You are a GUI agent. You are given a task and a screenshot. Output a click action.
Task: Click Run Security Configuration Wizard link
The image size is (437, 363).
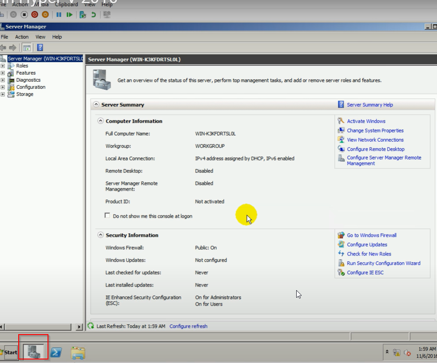click(384, 263)
